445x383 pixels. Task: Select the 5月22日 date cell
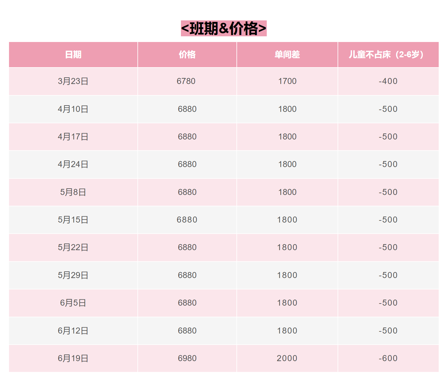[73, 247]
